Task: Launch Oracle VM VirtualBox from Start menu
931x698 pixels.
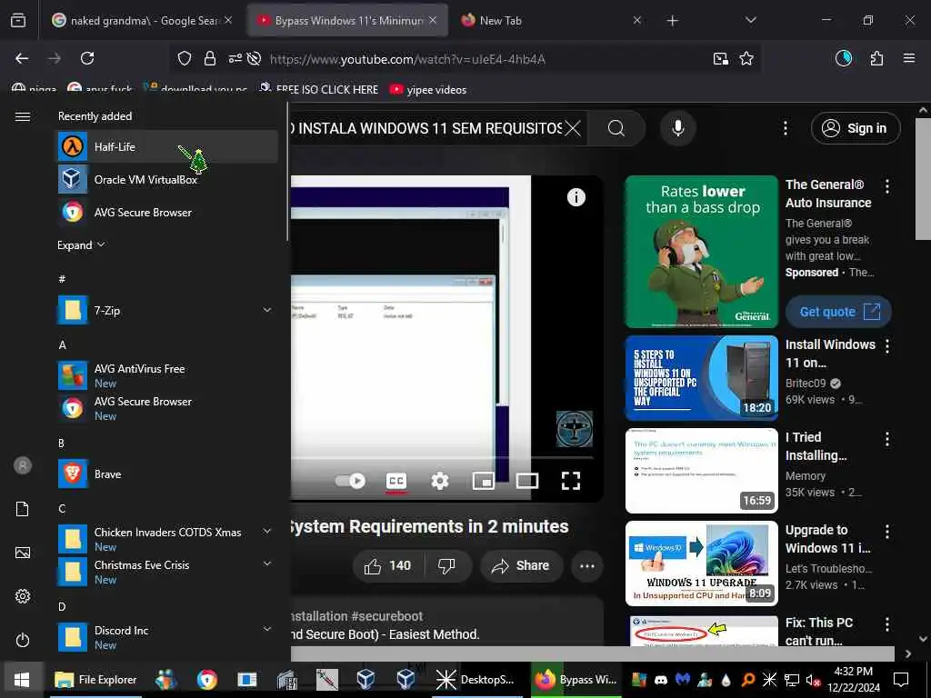Action: [x=167, y=179]
